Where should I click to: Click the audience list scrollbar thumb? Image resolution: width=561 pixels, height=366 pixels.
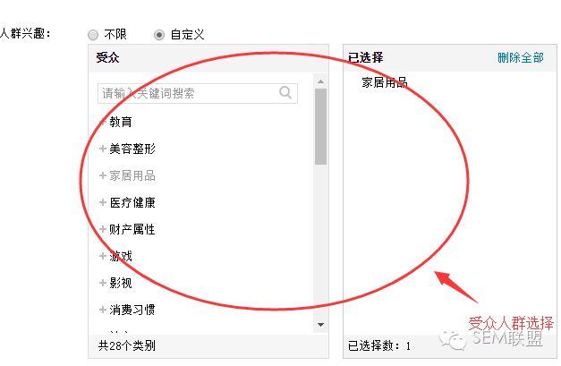tap(320, 127)
